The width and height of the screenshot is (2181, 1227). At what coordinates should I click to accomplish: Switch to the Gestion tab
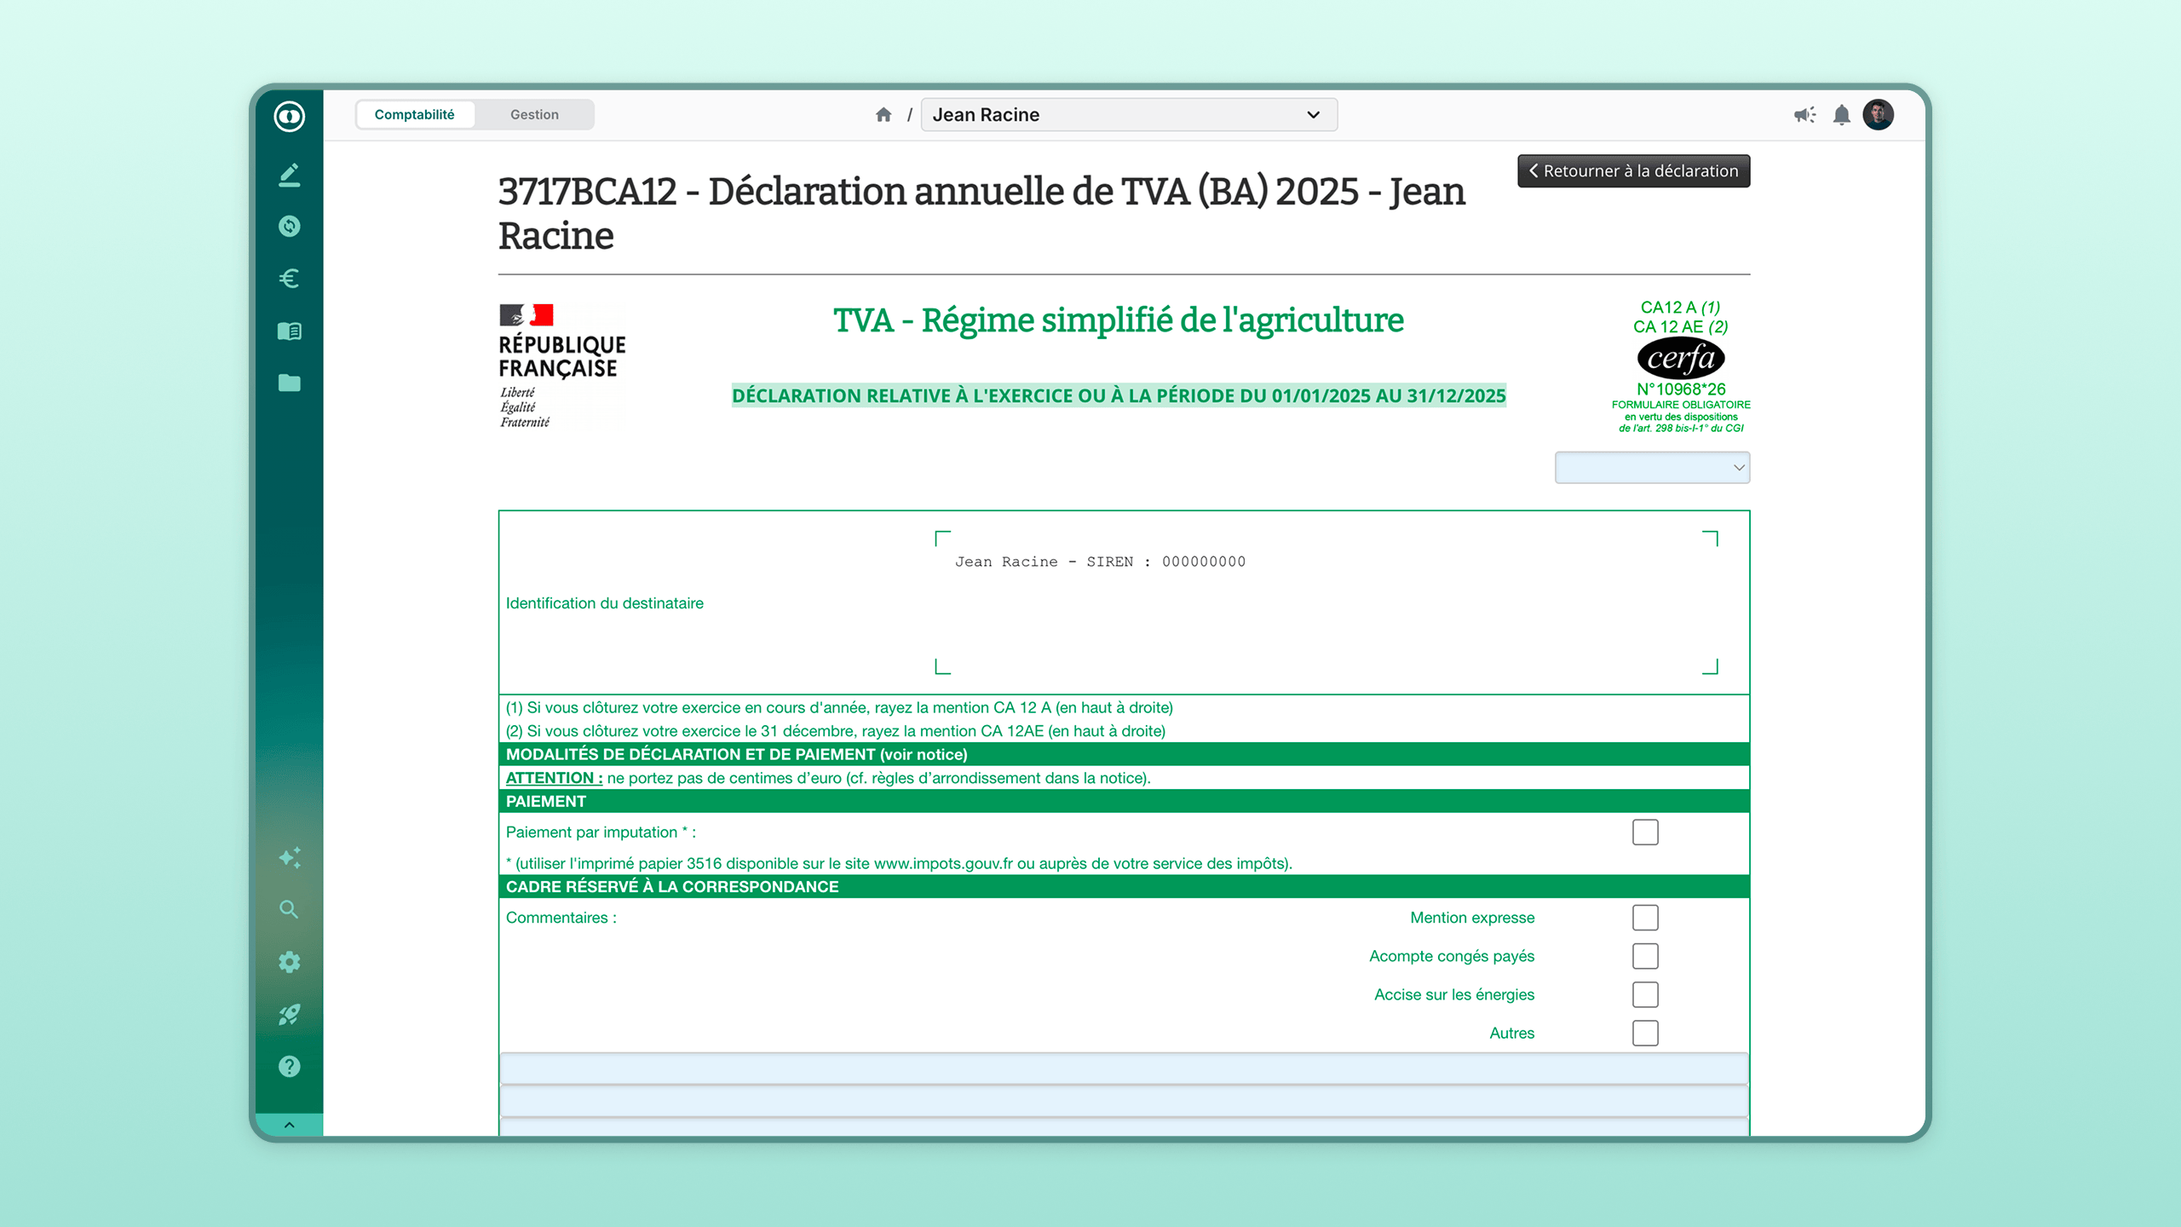click(534, 114)
